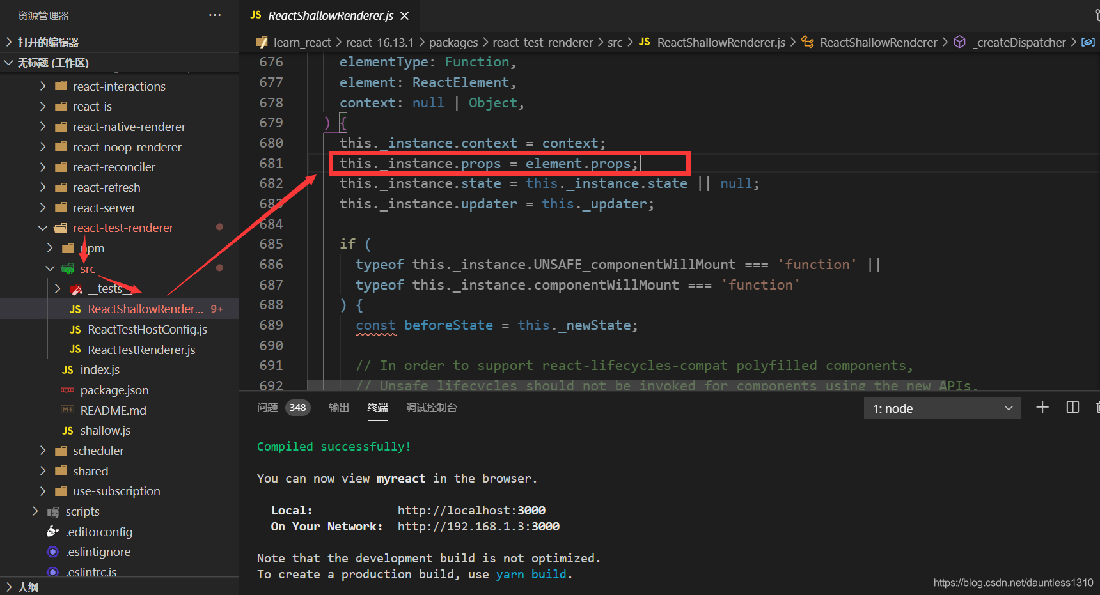
Task: Expand the scripts folder
Action: pos(120,511)
